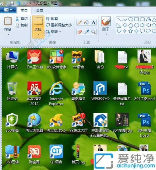
Task: Click Resize (重新调整大小) button
Action: [x=59, y=25]
